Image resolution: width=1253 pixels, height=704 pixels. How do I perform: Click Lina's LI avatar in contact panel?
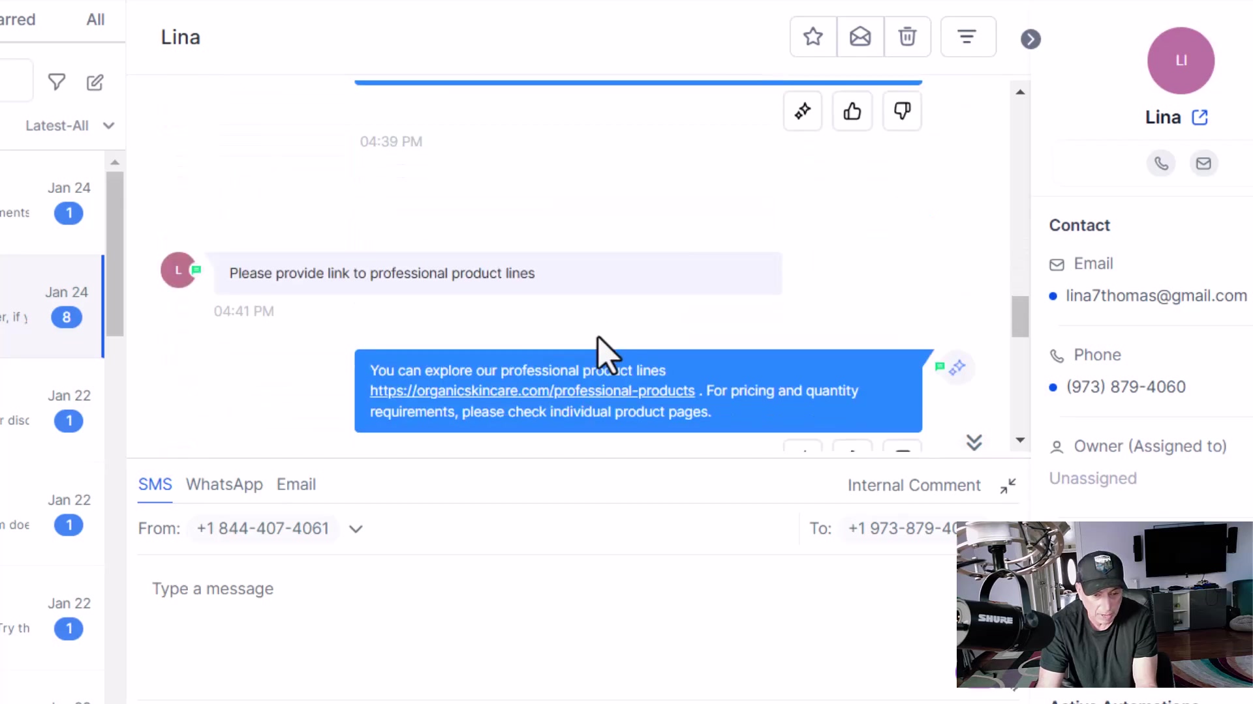click(1181, 61)
